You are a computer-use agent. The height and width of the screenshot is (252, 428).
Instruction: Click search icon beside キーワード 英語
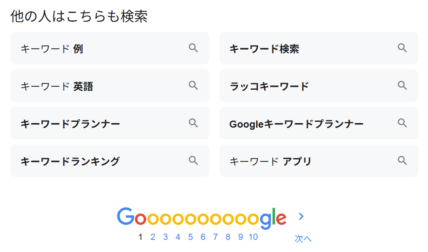click(193, 86)
